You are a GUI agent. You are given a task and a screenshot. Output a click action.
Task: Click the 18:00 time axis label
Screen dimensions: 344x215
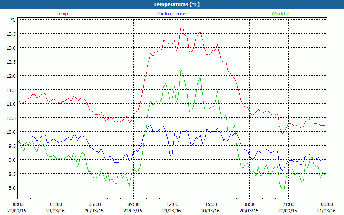tap(249, 205)
